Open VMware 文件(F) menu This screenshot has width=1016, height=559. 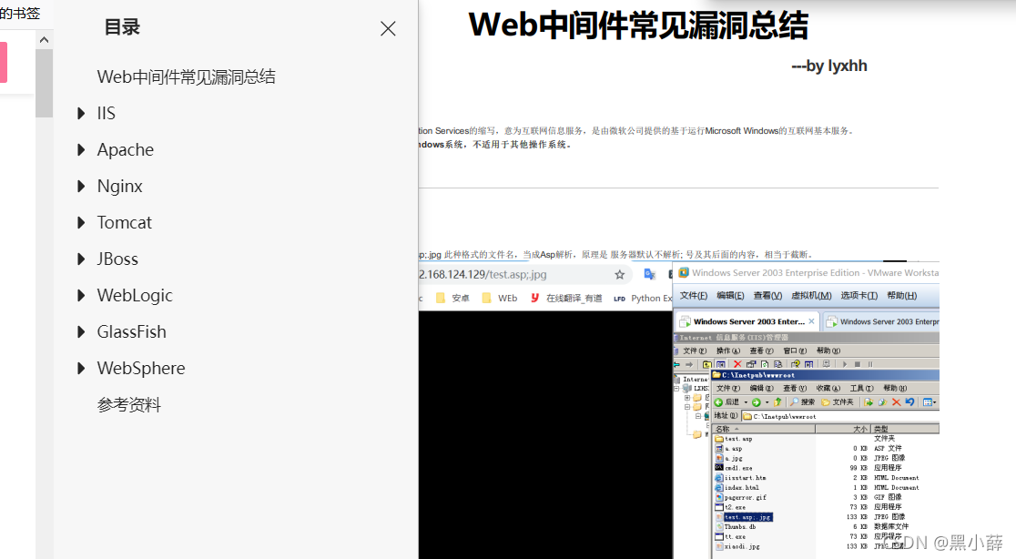coord(694,295)
